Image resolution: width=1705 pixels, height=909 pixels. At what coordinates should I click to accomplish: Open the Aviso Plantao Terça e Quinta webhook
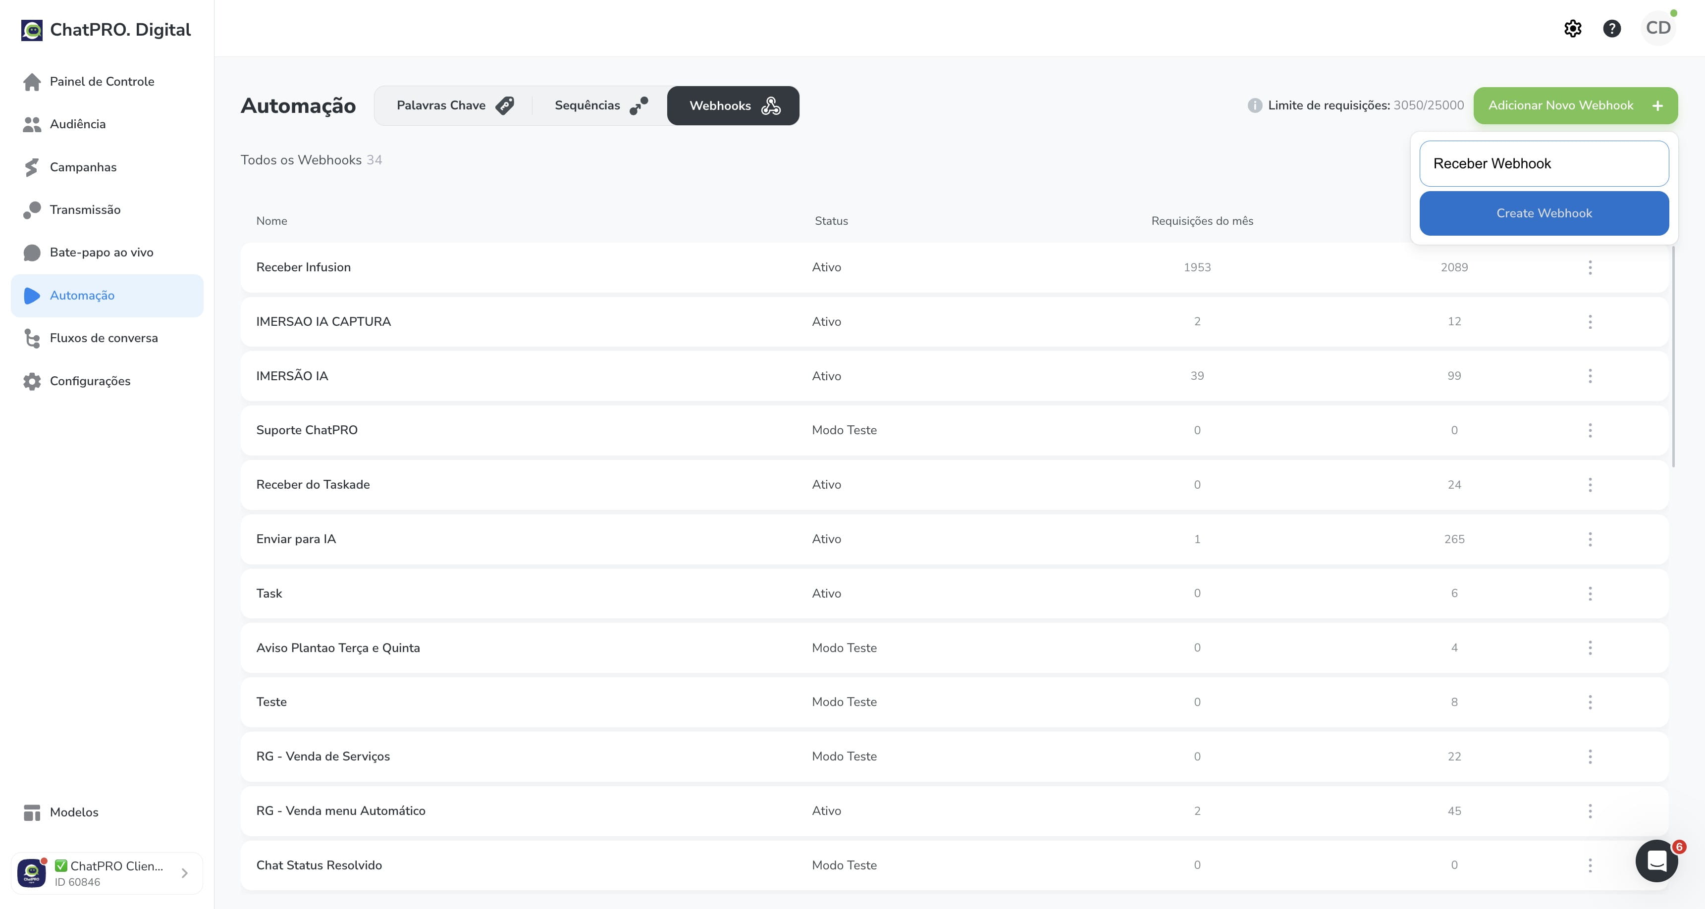point(954,648)
